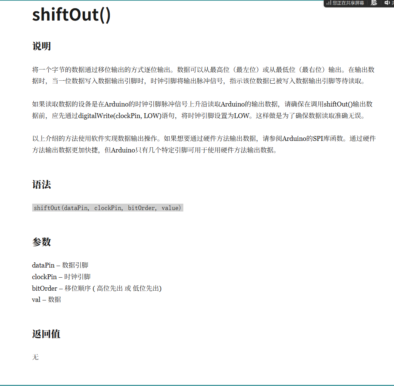Click the 返回值 section heading
This screenshot has width=394, height=386.
click(46, 334)
